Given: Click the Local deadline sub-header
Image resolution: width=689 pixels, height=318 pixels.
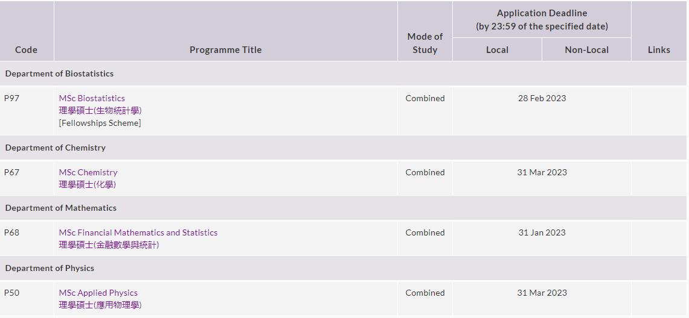Looking at the screenshot, I should [497, 50].
